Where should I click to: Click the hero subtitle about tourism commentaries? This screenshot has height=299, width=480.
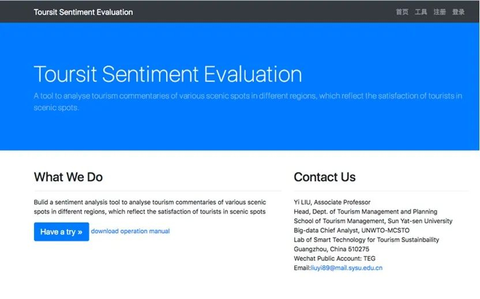[x=247, y=102]
